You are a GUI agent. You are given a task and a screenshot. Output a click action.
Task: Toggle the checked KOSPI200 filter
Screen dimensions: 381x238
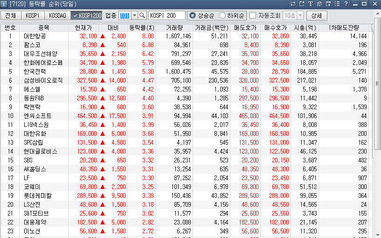click(86, 15)
